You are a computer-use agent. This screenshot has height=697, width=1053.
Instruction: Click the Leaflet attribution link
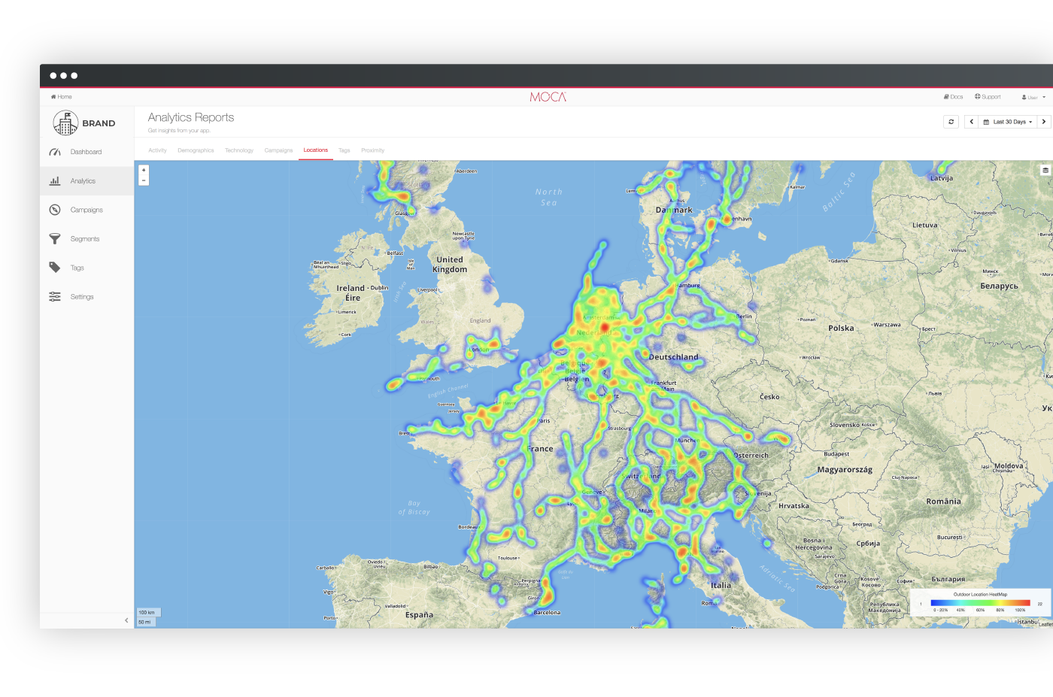[1046, 625]
